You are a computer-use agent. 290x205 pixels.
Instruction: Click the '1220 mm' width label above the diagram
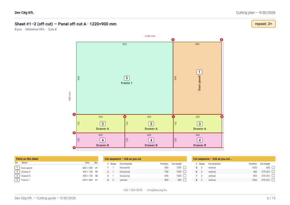click(x=150, y=36)
